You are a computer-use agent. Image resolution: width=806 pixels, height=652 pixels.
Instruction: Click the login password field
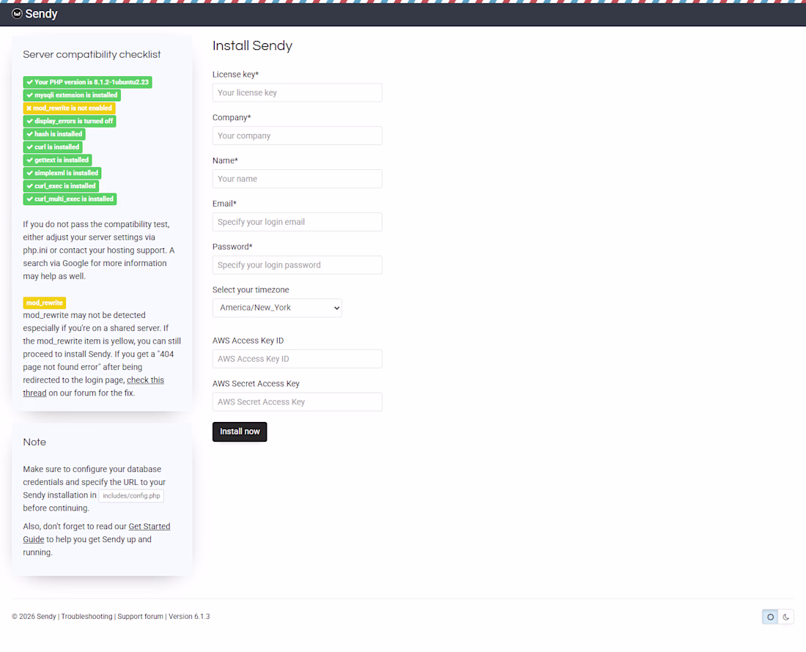297,265
